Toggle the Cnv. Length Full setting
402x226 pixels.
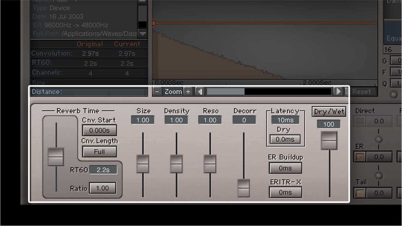[x=99, y=152]
